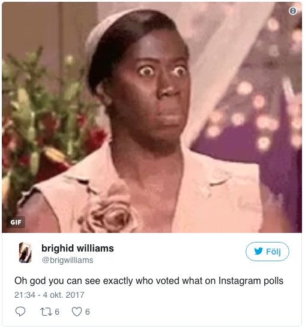The image size is (305, 329).
Task: Click the info icon on the GIF
Action: click(293, 10)
